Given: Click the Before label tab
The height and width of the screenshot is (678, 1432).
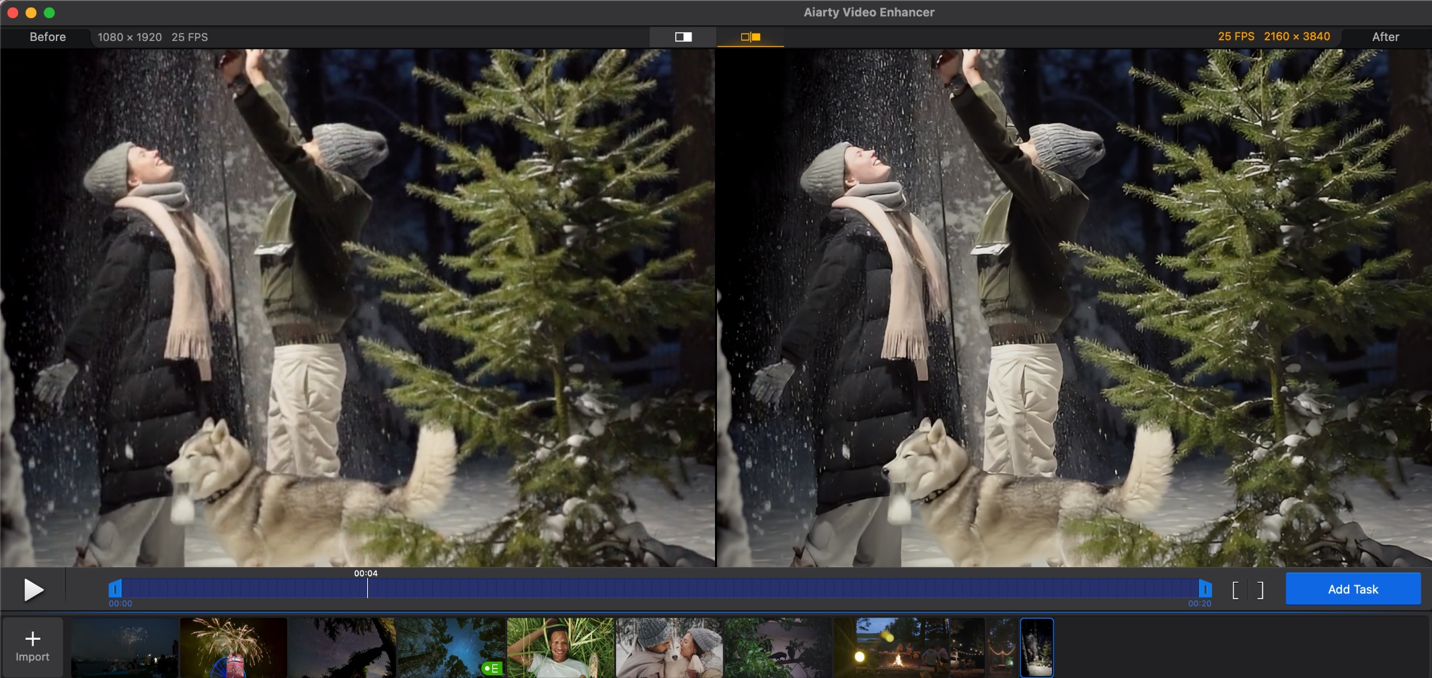Looking at the screenshot, I should [47, 37].
